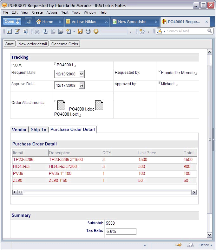This screenshot has height=250, width=216.
Task: Open the View menu
Action: point(25,12)
